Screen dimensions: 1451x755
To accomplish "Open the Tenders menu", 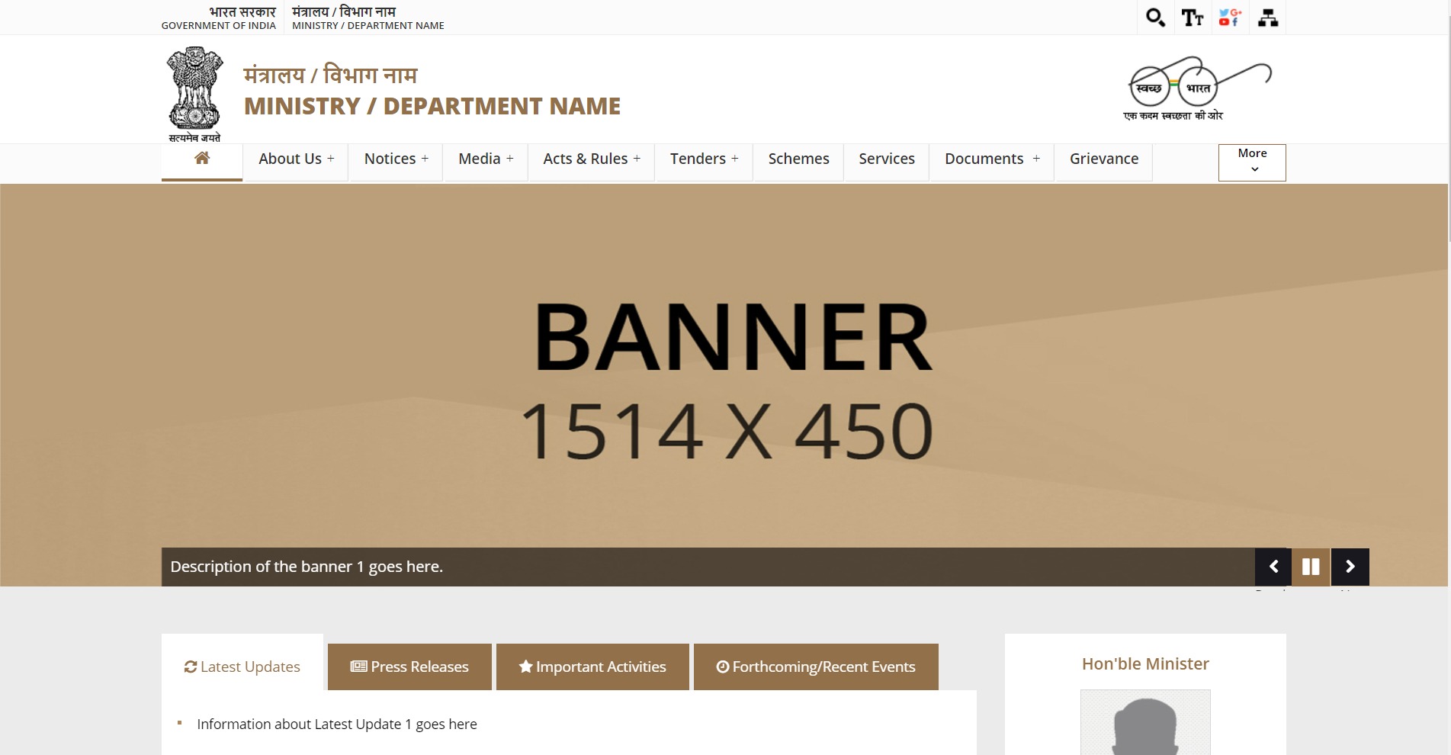I will pyautogui.click(x=703, y=159).
